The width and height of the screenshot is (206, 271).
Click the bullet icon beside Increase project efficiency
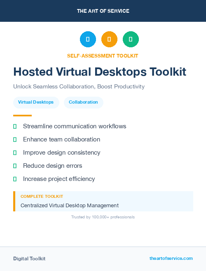(x=15, y=179)
